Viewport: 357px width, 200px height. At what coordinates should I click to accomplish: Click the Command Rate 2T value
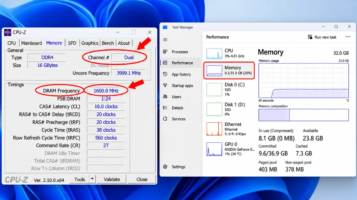click(106, 145)
